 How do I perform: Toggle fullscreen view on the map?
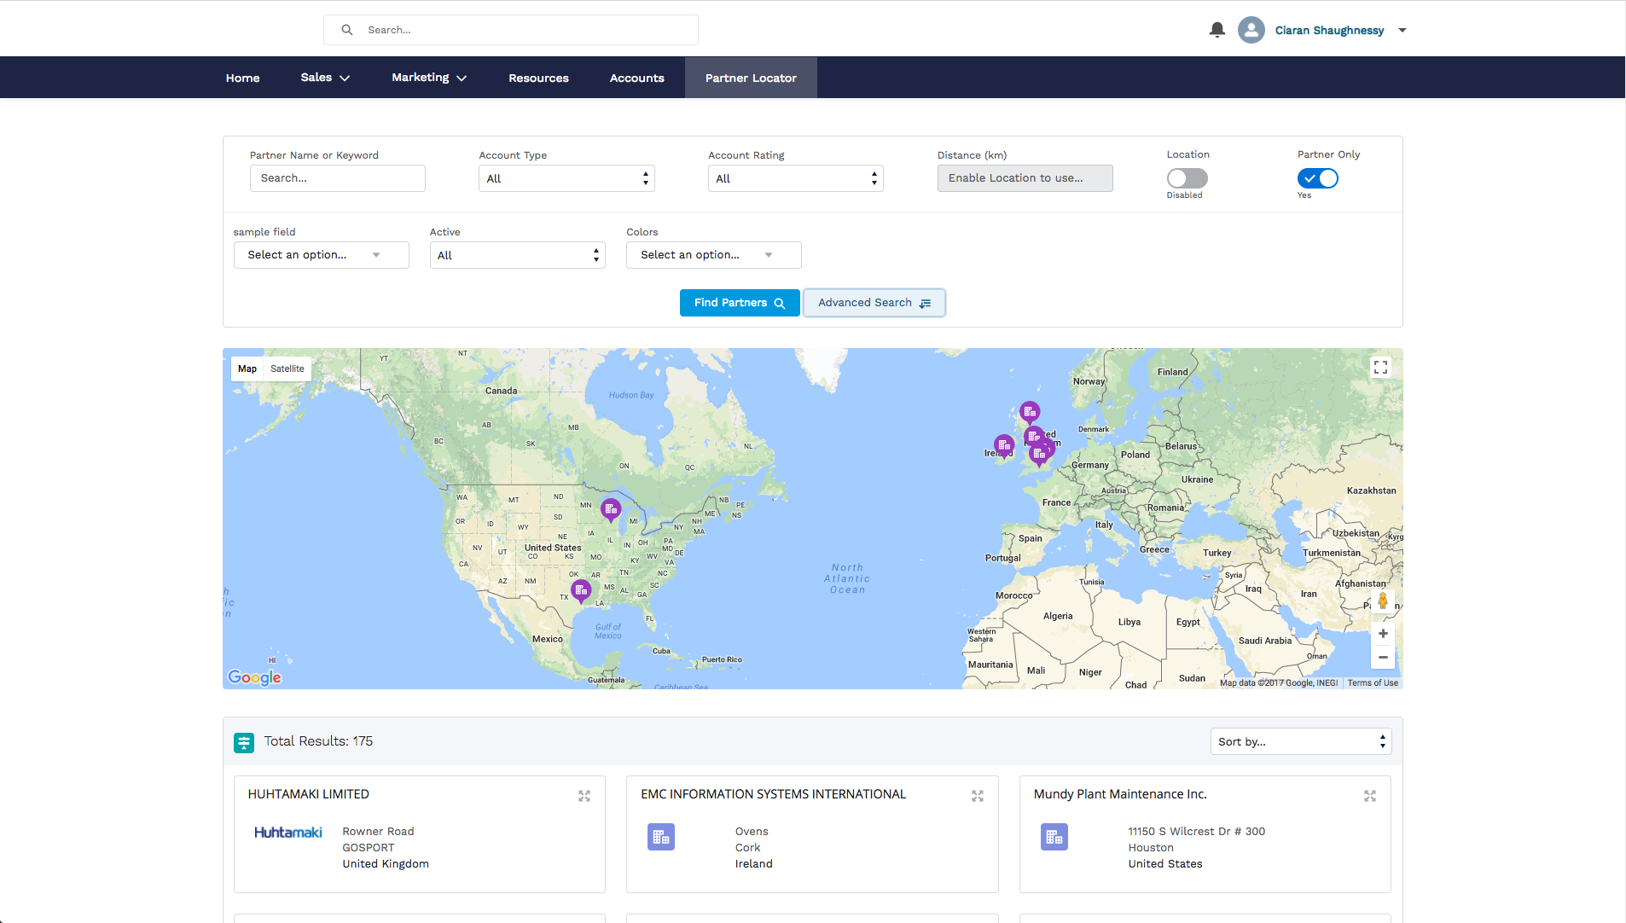pyautogui.click(x=1380, y=368)
